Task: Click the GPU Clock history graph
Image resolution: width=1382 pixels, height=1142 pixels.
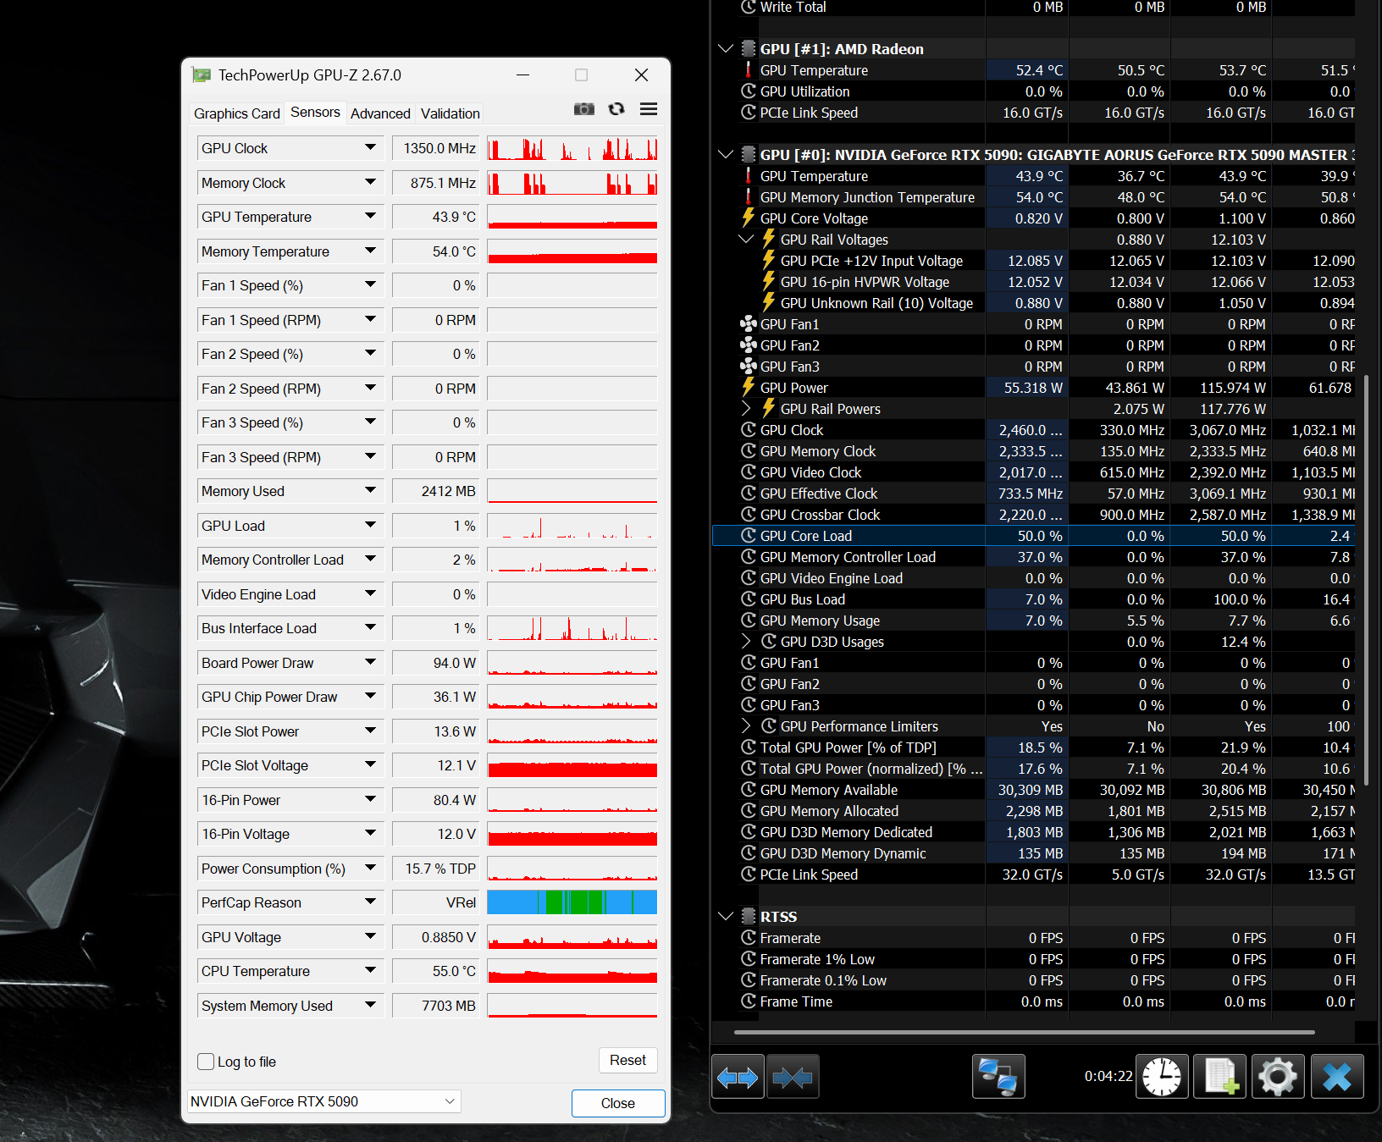Action: [572, 148]
